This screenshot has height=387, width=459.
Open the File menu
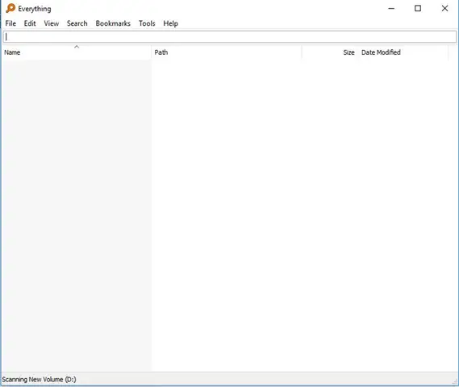10,23
